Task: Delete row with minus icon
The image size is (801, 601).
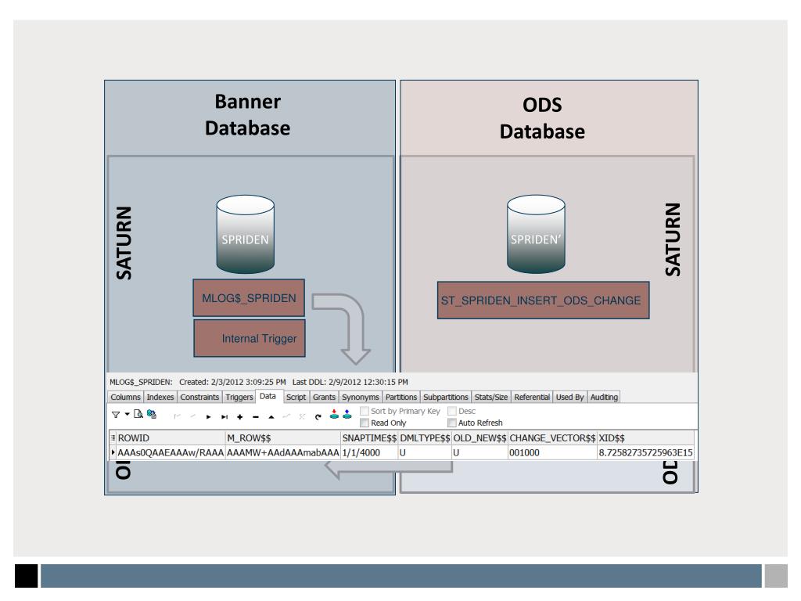Action: (x=256, y=417)
